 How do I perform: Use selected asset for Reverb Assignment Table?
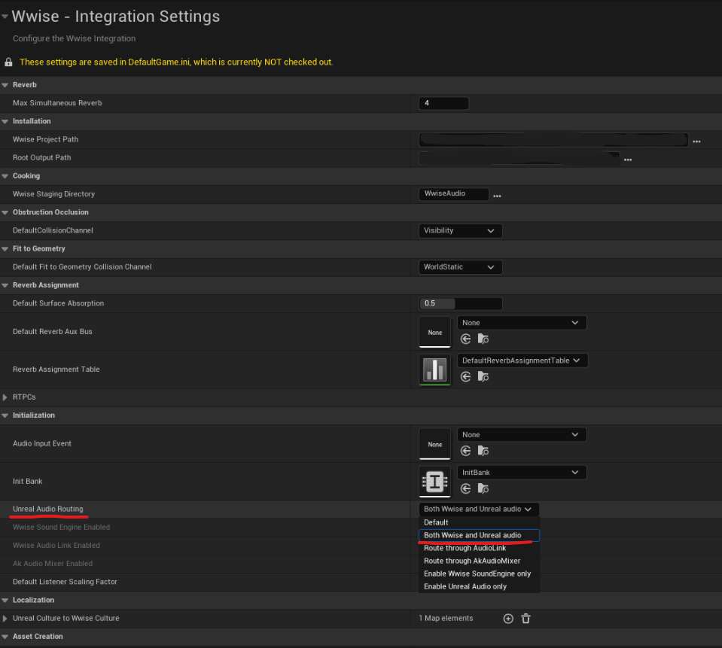(465, 377)
